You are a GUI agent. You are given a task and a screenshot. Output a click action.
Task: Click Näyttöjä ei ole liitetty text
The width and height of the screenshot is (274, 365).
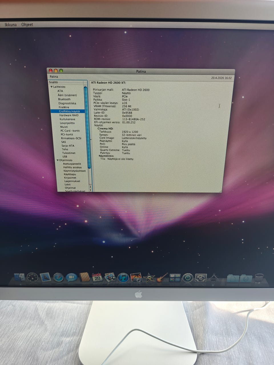click(x=120, y=159)
